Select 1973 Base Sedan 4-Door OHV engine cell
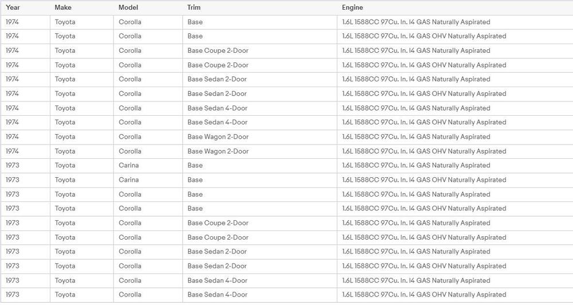 [454, 295]
